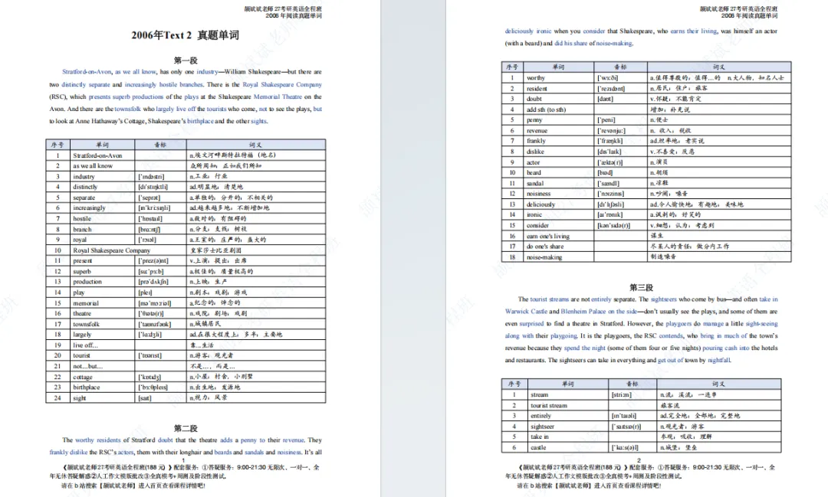Viewport: 828px width, 497px height.
Task: Click the 'hostile' word cell in the table
Action: point(103,218)
